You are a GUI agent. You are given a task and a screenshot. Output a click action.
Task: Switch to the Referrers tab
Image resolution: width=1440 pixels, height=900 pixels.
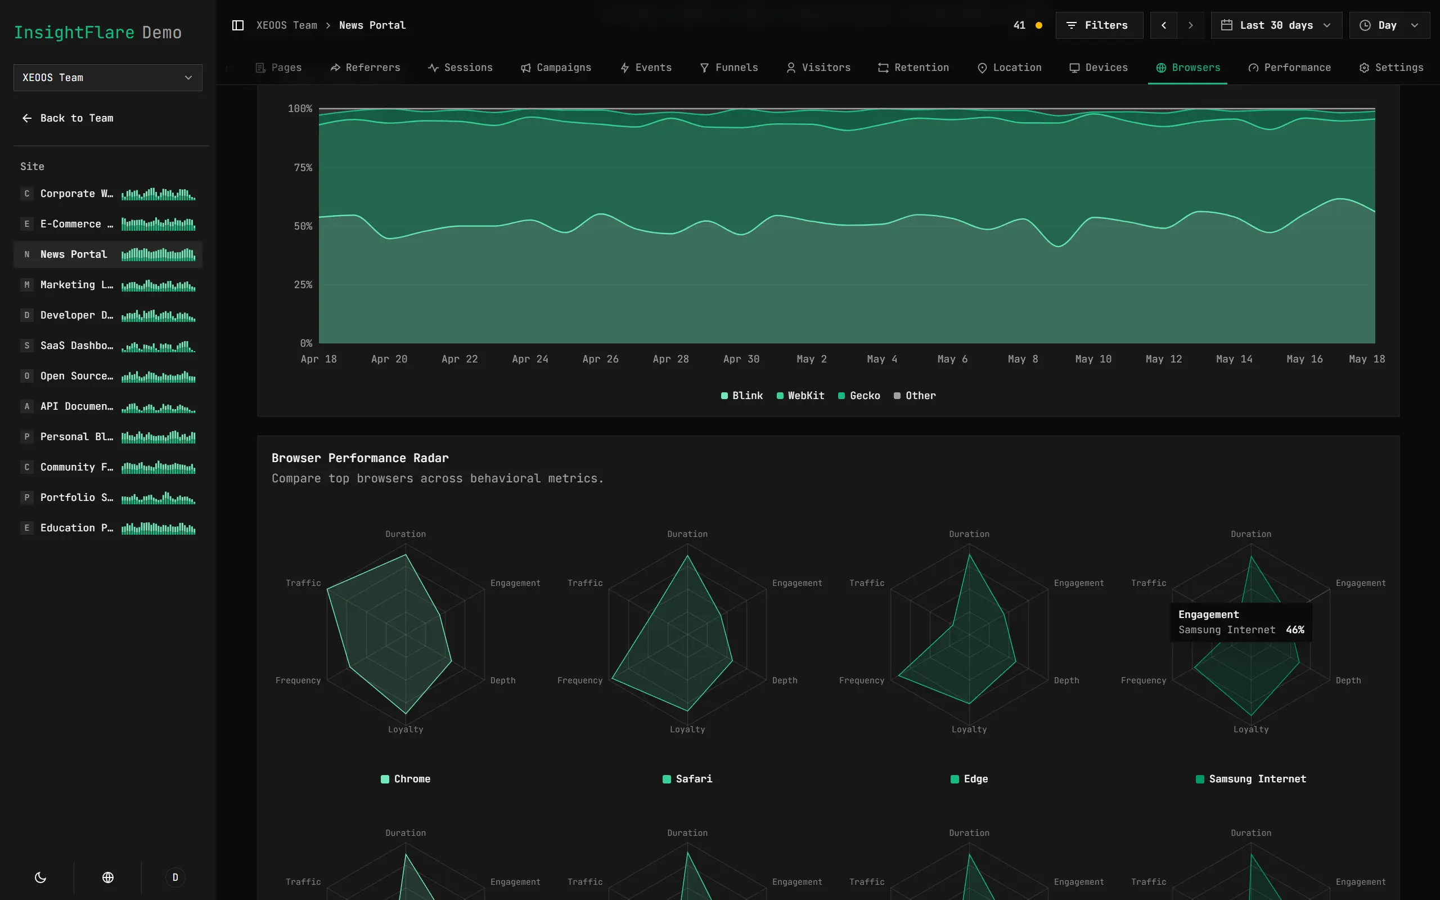click(365, 68)
